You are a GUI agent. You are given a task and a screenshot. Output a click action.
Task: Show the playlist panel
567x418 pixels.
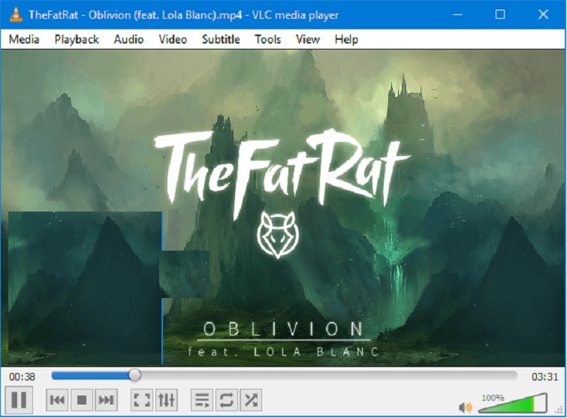click(x=201, y=400)
